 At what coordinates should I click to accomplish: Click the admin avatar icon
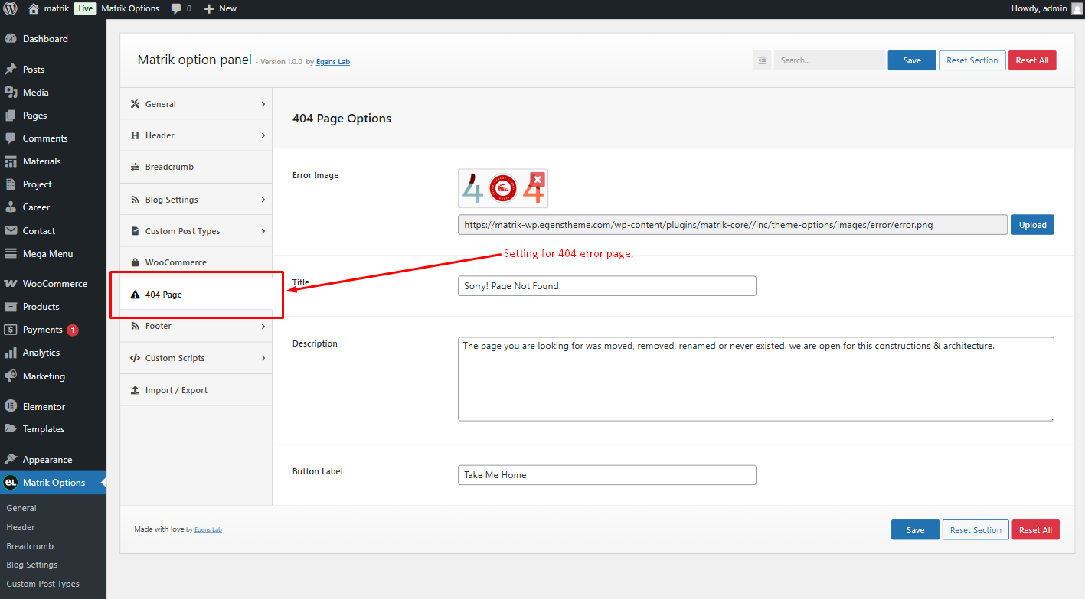click(1077, 8)
